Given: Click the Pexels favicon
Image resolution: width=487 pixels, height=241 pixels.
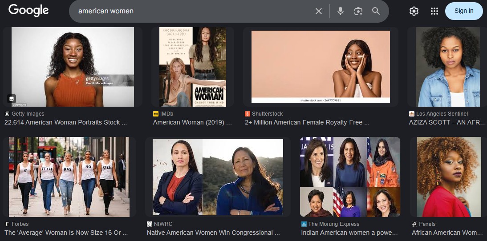Looking at the screenshot, I should point(414,224).
